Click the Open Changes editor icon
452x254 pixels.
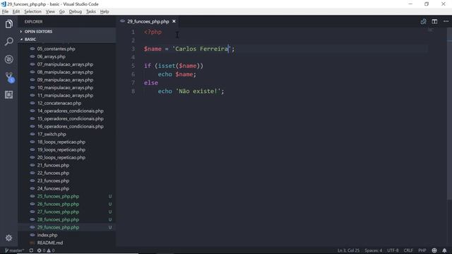423,22
